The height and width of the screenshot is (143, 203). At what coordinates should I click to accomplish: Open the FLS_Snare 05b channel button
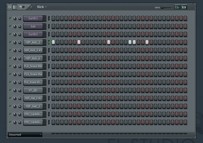pos(33,66)
